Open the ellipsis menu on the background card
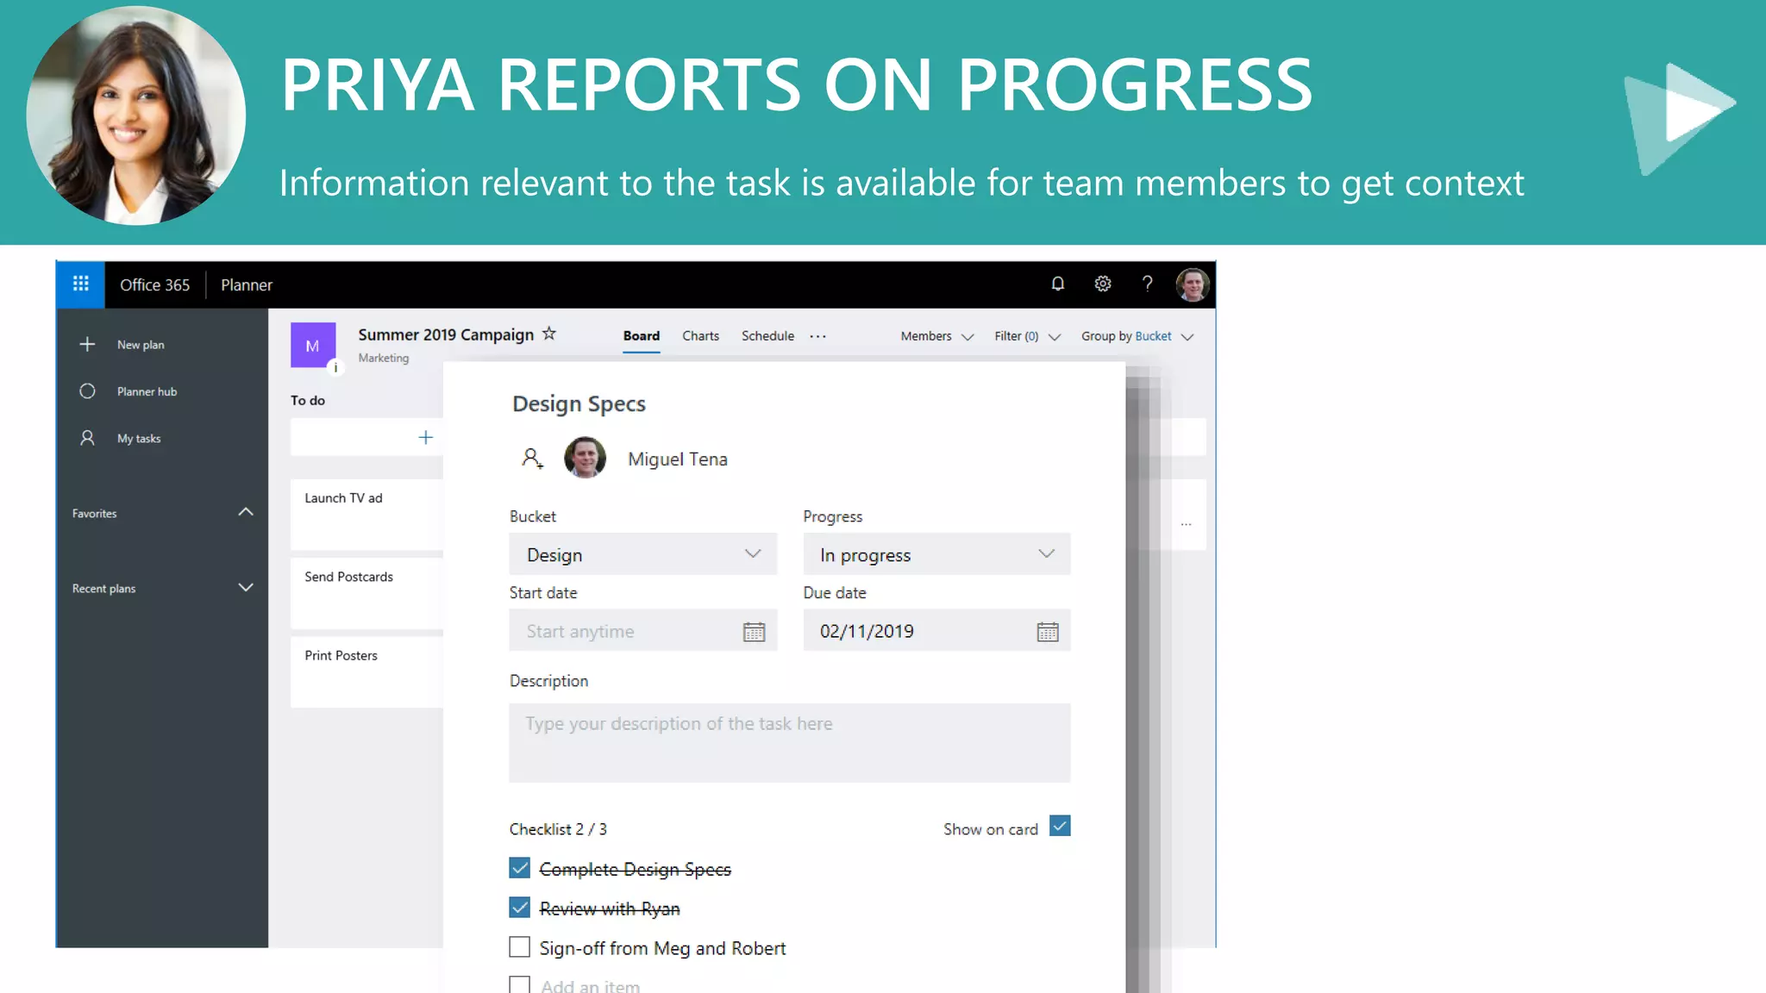The width and height of the screenshot is (1766, 993). tap(1187, 524)
